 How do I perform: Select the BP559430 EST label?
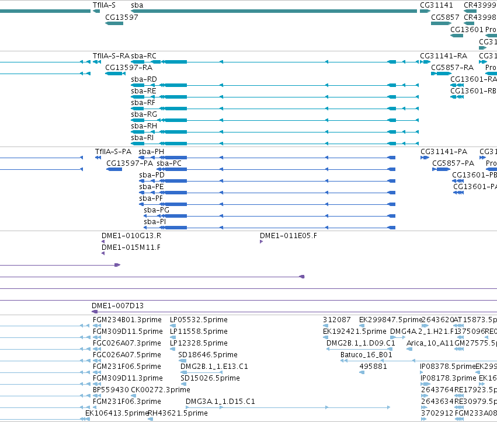pyautogui.click(x=111, y=390)
